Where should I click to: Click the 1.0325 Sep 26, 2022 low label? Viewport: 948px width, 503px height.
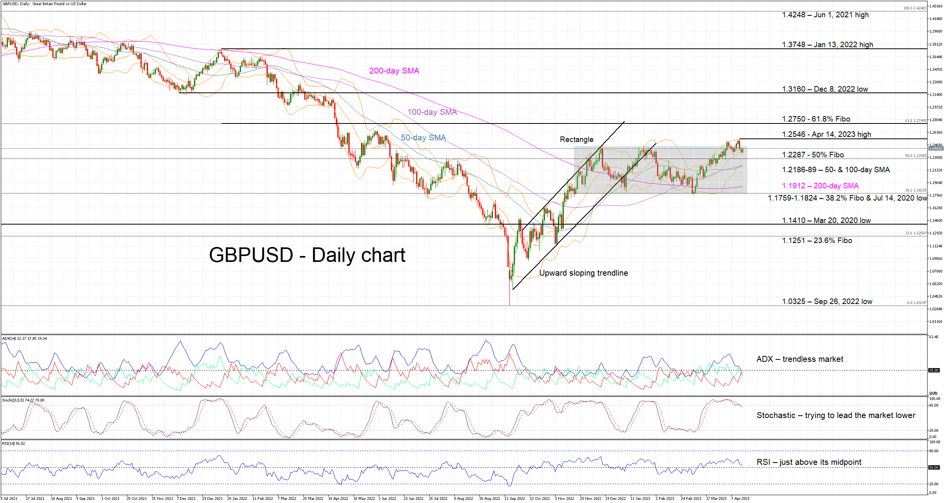click(x=827, y=302)
